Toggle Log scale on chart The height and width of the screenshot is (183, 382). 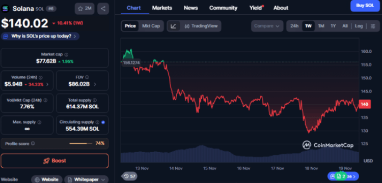[359, 26]
